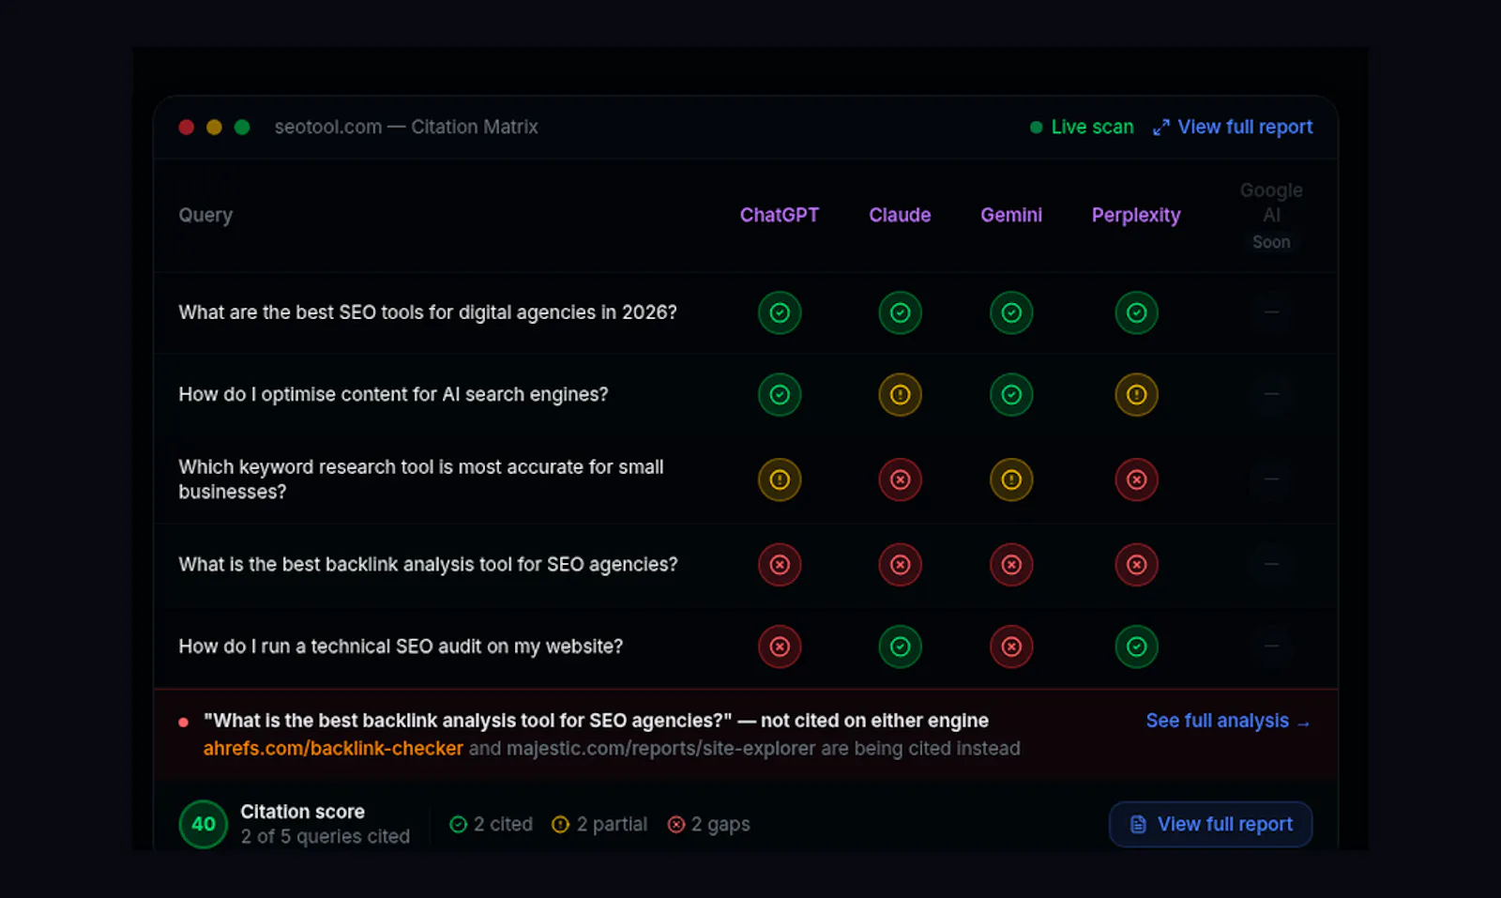Open the ahrefs.com/backlink-checker link

coord(333,749)
